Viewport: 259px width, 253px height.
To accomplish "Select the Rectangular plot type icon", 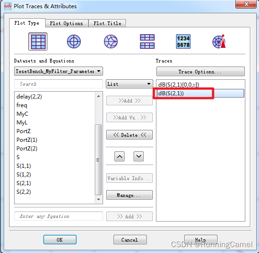I will (x=38, y=41).
